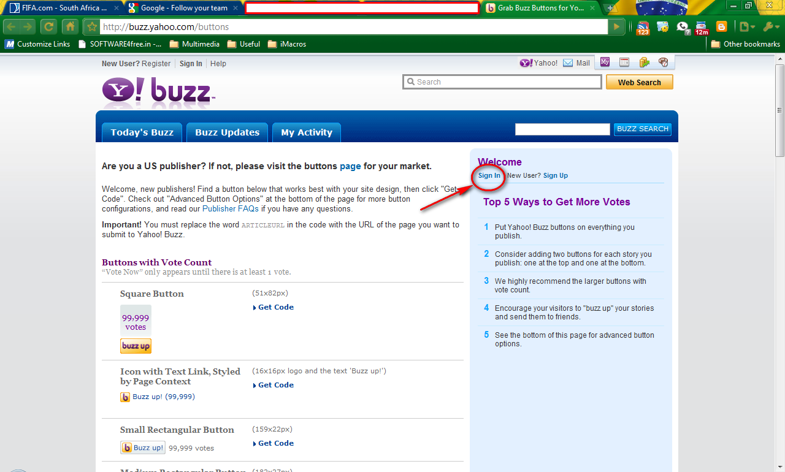Switch to the Buzz Updates tab
The height and width of the screenshot is (472, 785).
227,132
